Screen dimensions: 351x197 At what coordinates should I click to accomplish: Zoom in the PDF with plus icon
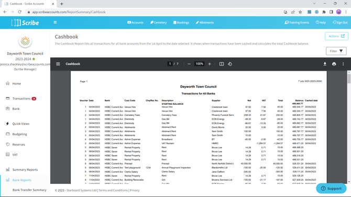pyautogui.click(x=210, y=64)
